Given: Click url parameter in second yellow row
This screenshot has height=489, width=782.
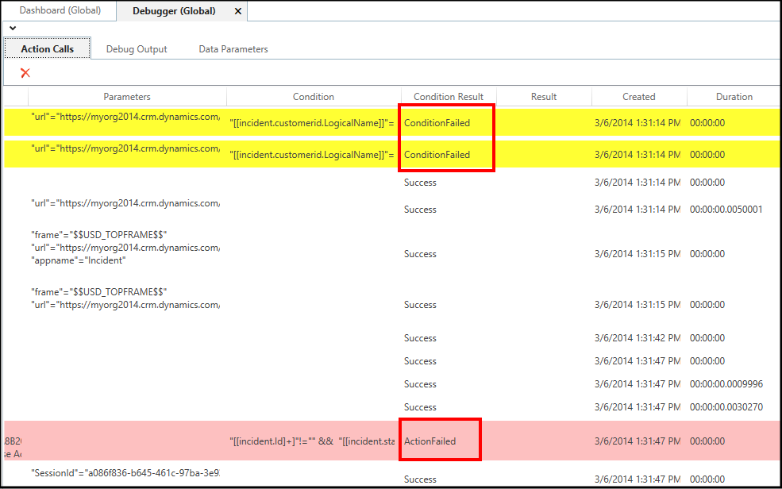Looking at the screenshot, I should [125, 148].
